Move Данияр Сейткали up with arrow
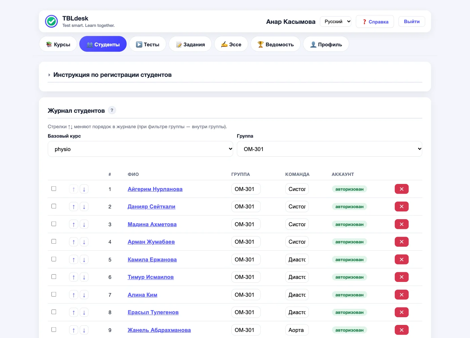This screenshot has height=338, width=470. (74, 207)
